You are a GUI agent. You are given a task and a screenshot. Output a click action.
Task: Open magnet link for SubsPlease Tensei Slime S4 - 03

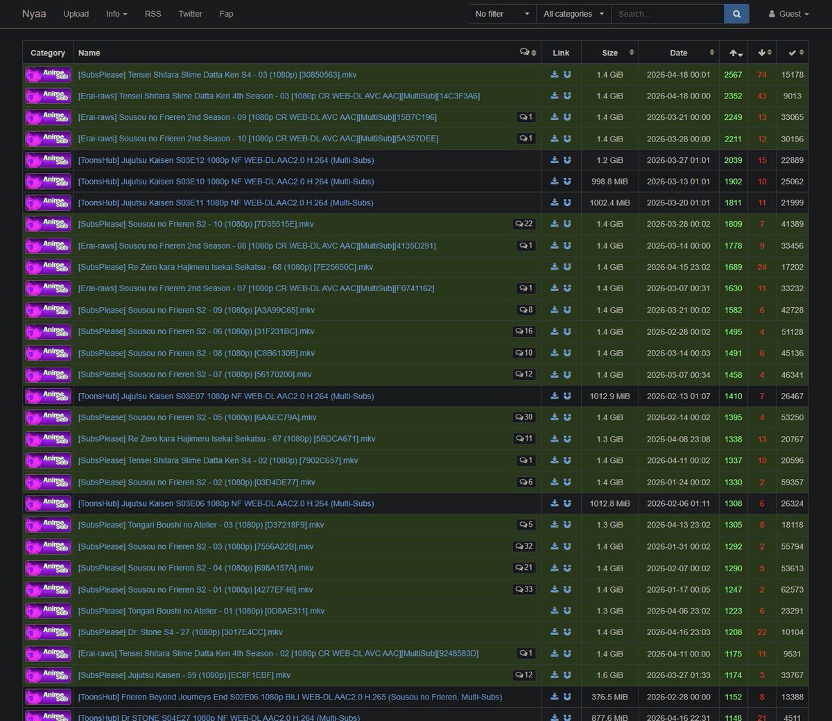tap(567, 75)
